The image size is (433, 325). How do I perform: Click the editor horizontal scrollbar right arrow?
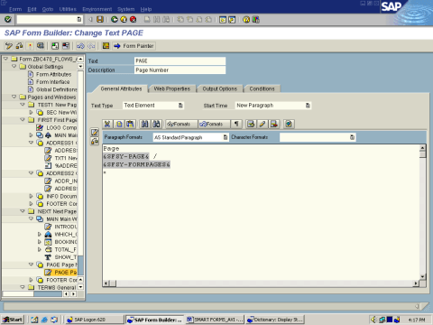pyautogui.click(x=416, y=283)
